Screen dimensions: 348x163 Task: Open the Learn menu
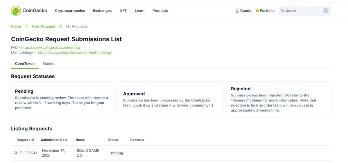point(139,11)
